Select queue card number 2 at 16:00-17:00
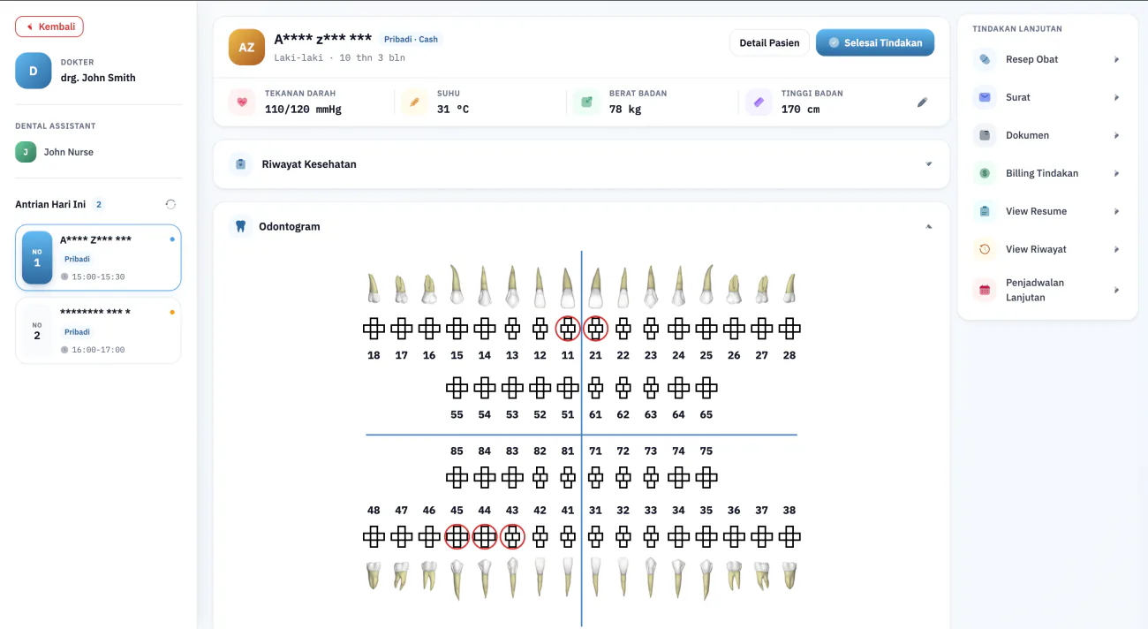1148x629 pixels. pos(98,330)
